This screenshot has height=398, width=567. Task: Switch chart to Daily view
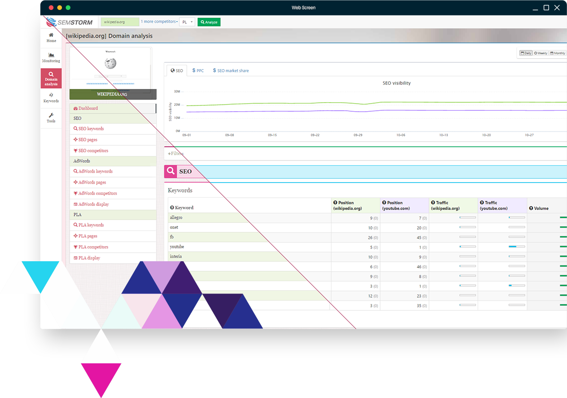click(x=526, y=53)
